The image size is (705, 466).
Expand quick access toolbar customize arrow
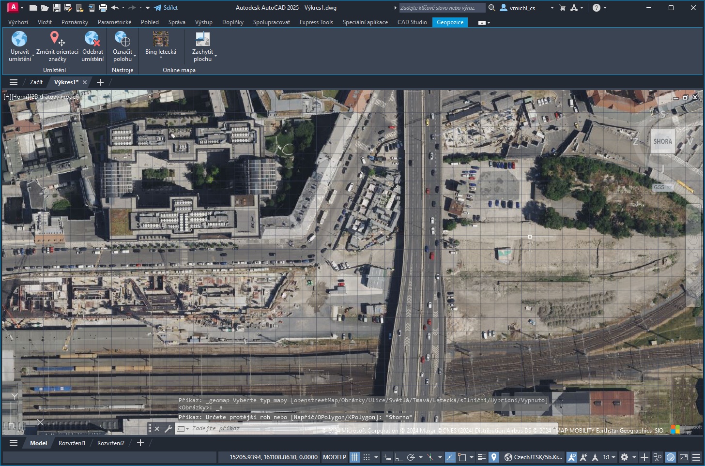pyautogui.click(x=148, y=8)
